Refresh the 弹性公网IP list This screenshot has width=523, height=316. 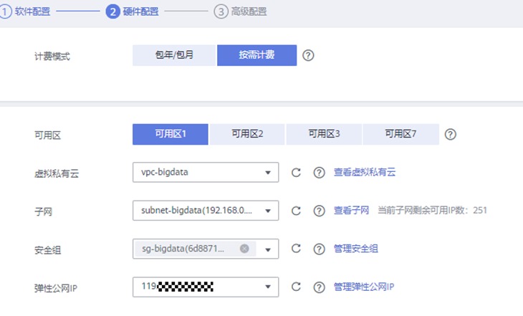click(x=295, y=287)
